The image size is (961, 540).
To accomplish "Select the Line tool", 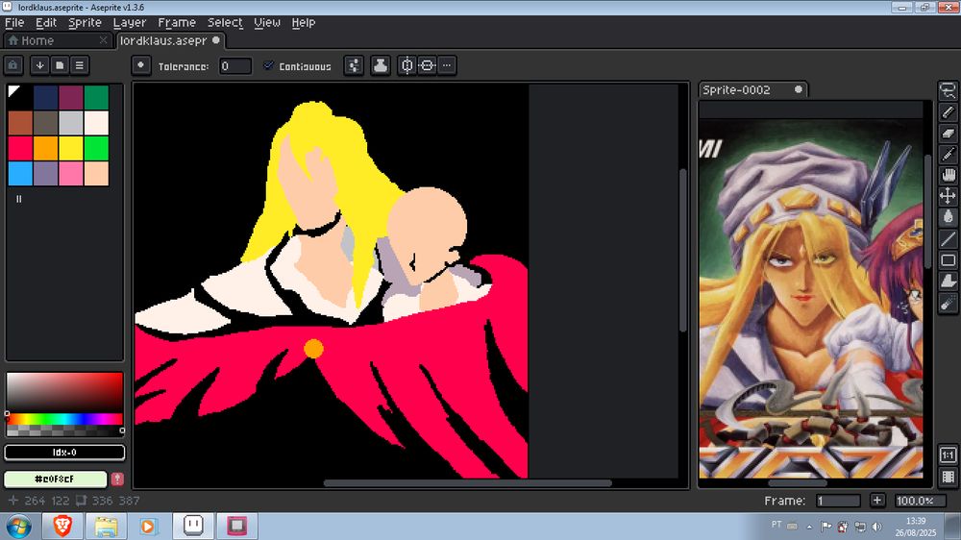I will coord(949,238).
